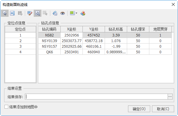Image resolution: width=178 pixels, height=116 pixels.
Task: Toggle the wrench settings tool icon
Action: coord(38,13)
